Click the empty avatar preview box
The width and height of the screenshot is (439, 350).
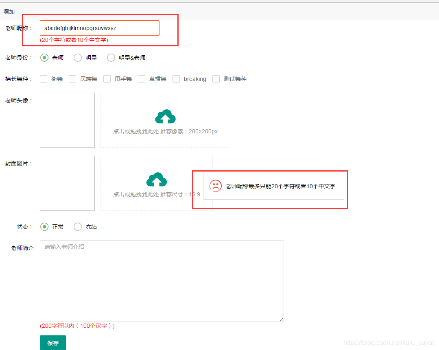tap(67, 120)
